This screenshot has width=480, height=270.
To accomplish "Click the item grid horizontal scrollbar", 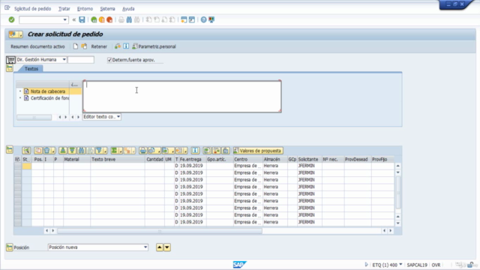I will [160, 231].
